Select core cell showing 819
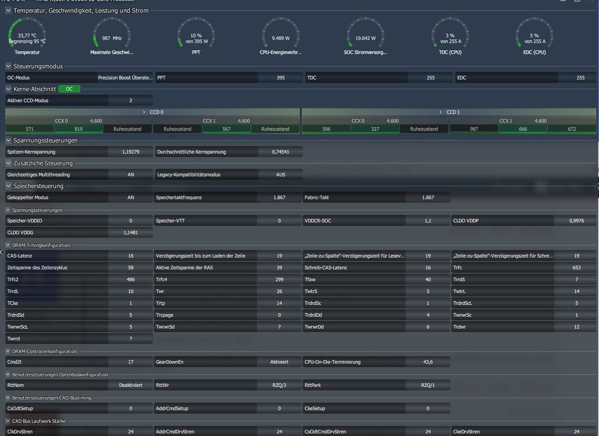Image resolution: width=599 pixels, height=436 pixels. pyautogui.click(x=79, y=129)
